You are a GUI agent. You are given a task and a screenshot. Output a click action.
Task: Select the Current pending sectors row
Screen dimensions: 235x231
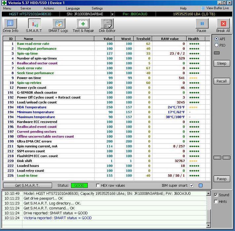pyautogui.click(x=106, y=132)
